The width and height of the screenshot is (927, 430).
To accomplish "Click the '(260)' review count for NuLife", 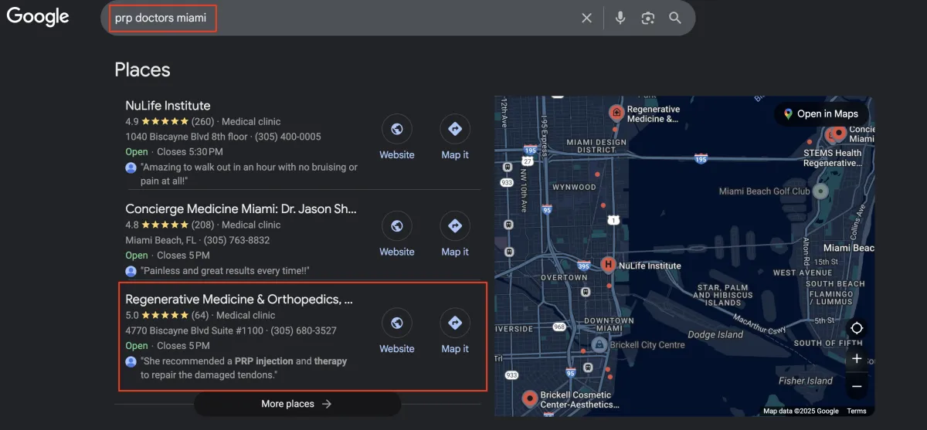I will pyautogui.click(x=203, y=121).
